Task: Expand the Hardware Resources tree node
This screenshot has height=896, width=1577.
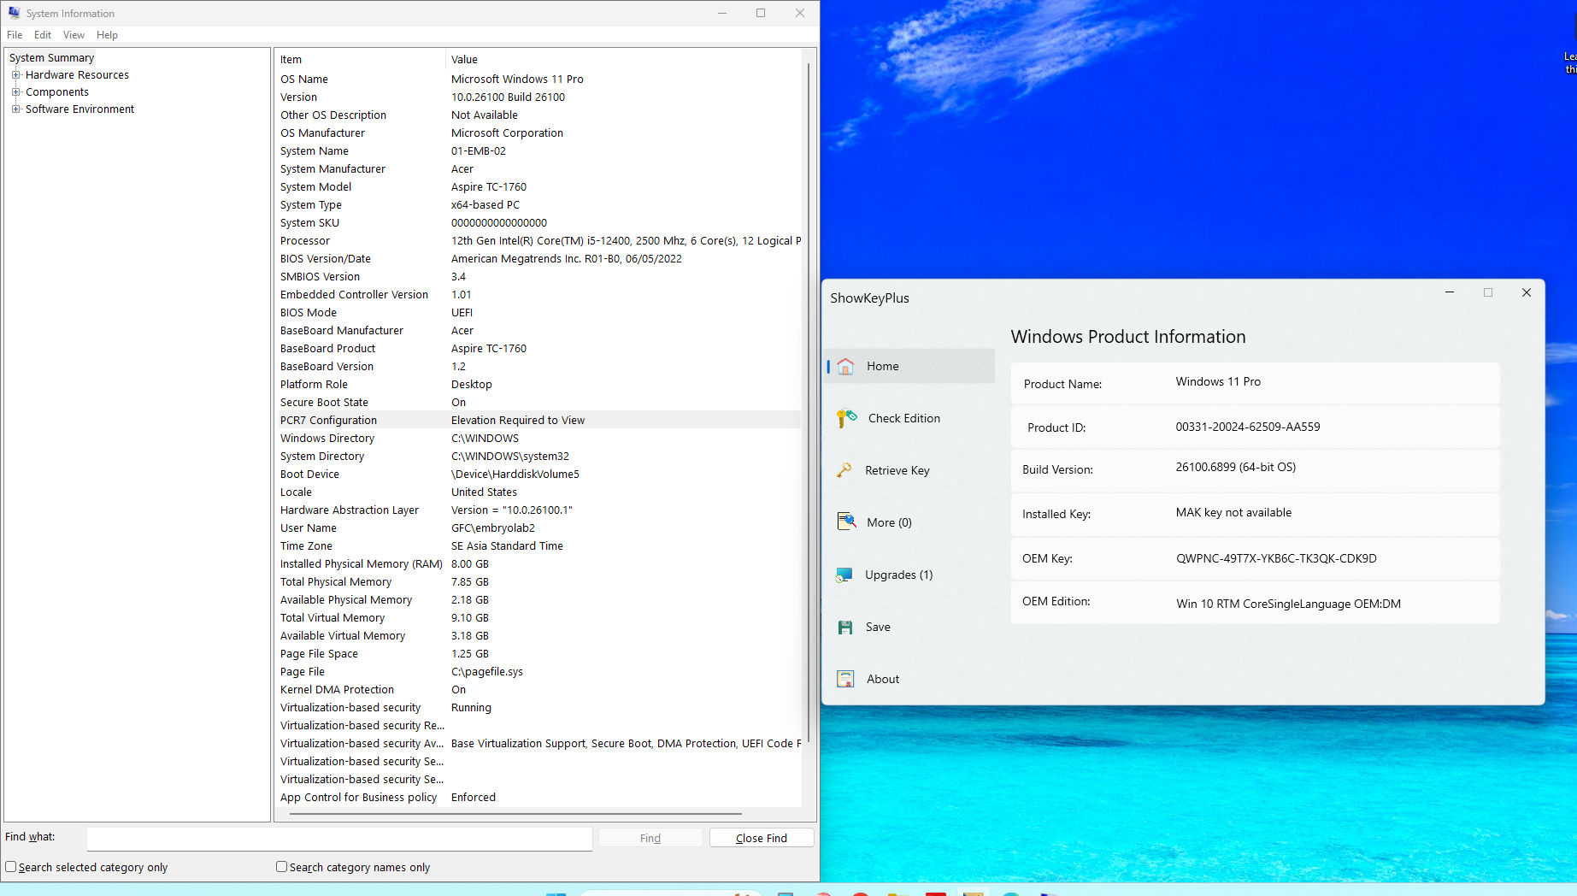Action: pyautogui.click(x=15, y=75)
